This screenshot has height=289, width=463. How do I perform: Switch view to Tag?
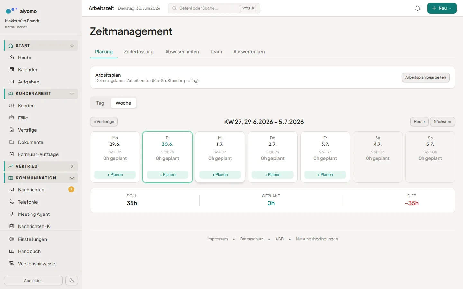click(100, 103)
